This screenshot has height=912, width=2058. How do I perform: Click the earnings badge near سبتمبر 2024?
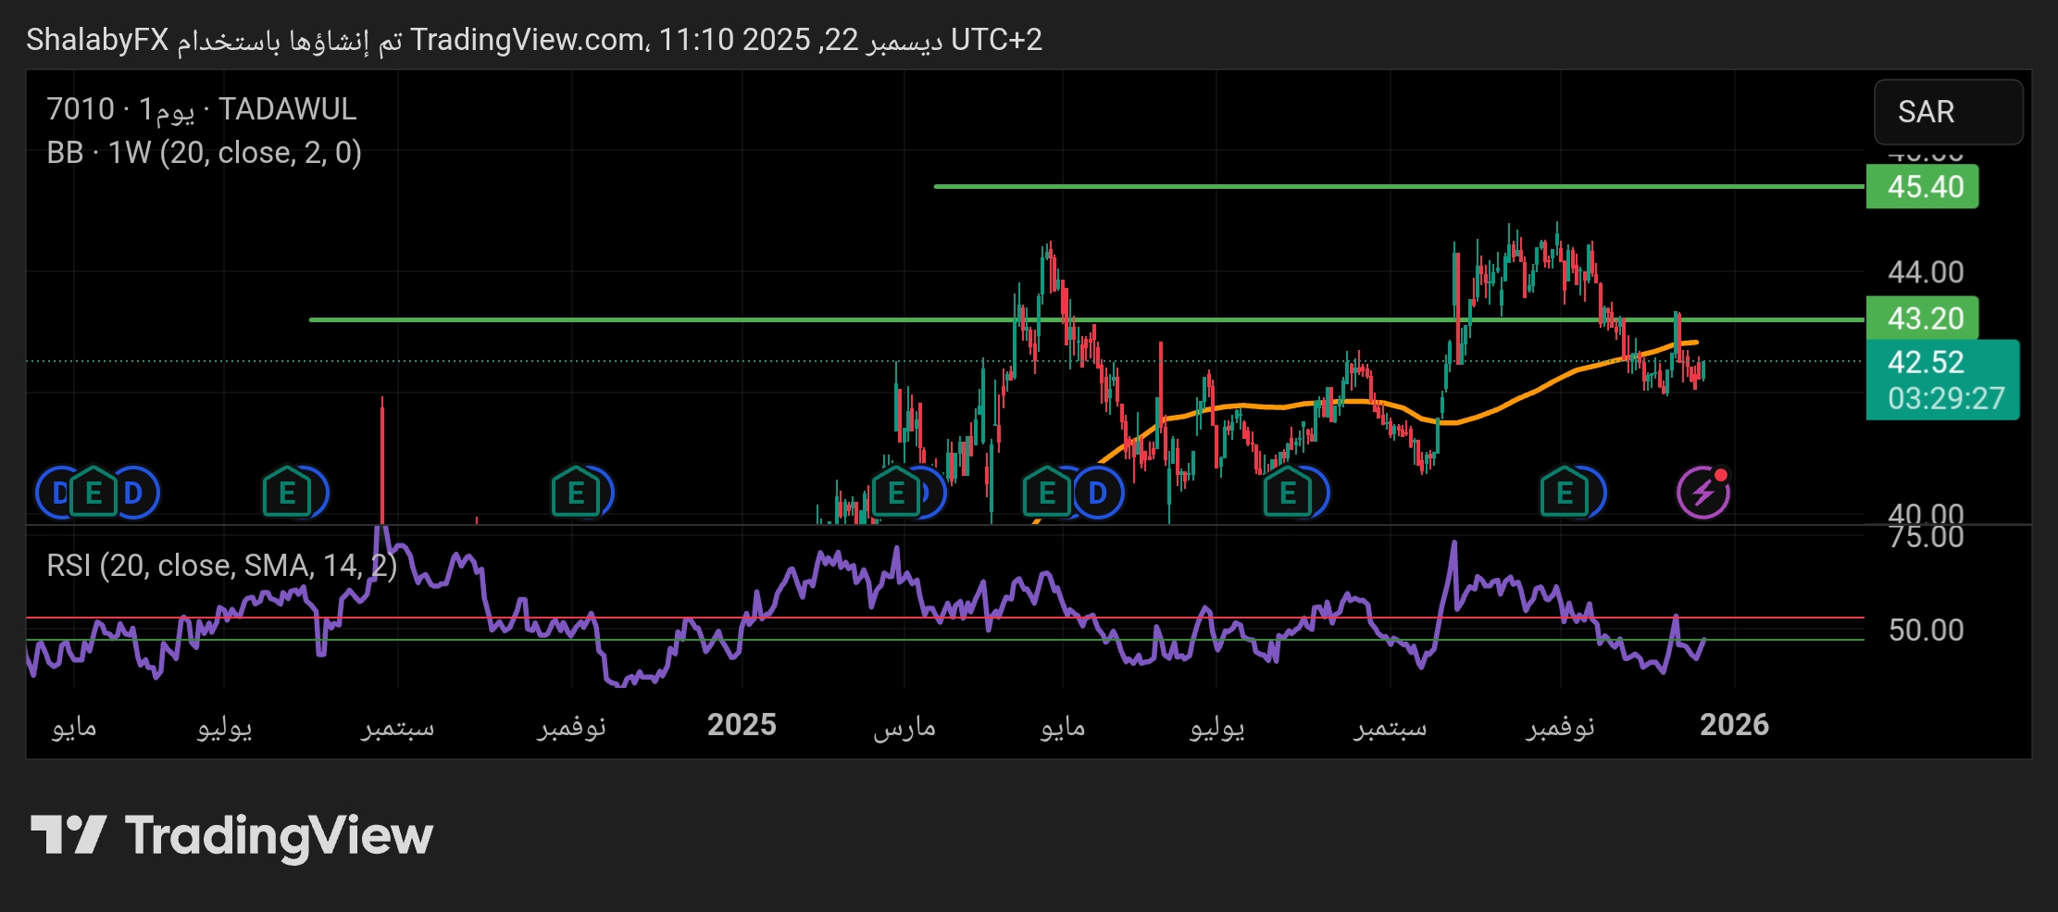287,493
